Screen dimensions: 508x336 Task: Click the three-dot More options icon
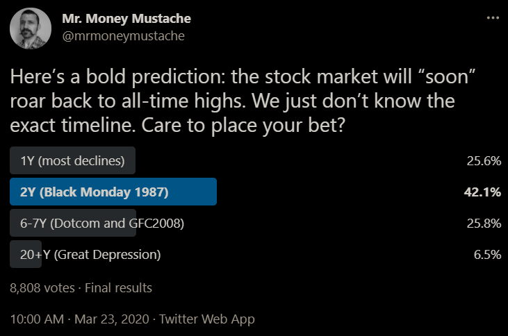click(x=492, y=18)
